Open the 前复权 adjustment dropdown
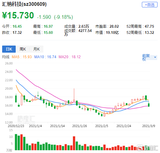Screen dimensions: 160x153 point(150,58)
